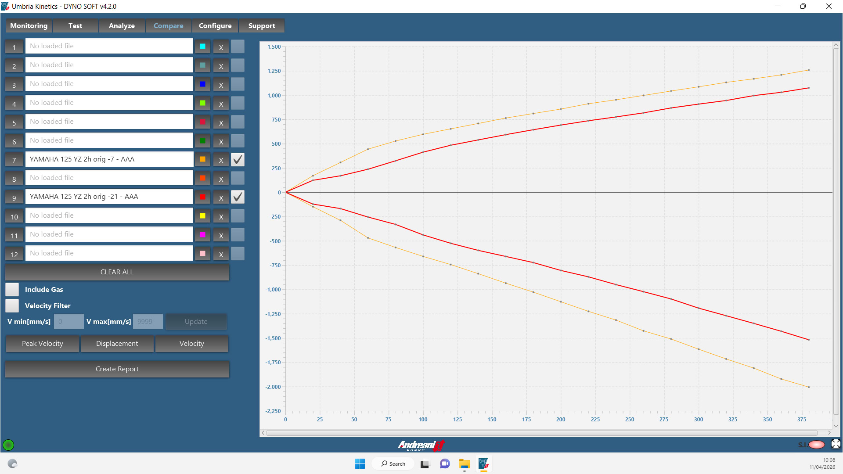Switch to the Analyze tab
Image resolution: width=843 pixels, height=474 pixels.
pos(122,26)
